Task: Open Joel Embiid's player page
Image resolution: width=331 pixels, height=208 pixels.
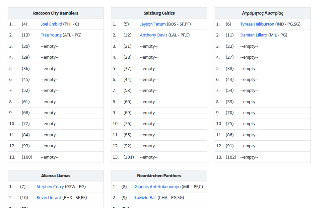Action: coord(51,24)
